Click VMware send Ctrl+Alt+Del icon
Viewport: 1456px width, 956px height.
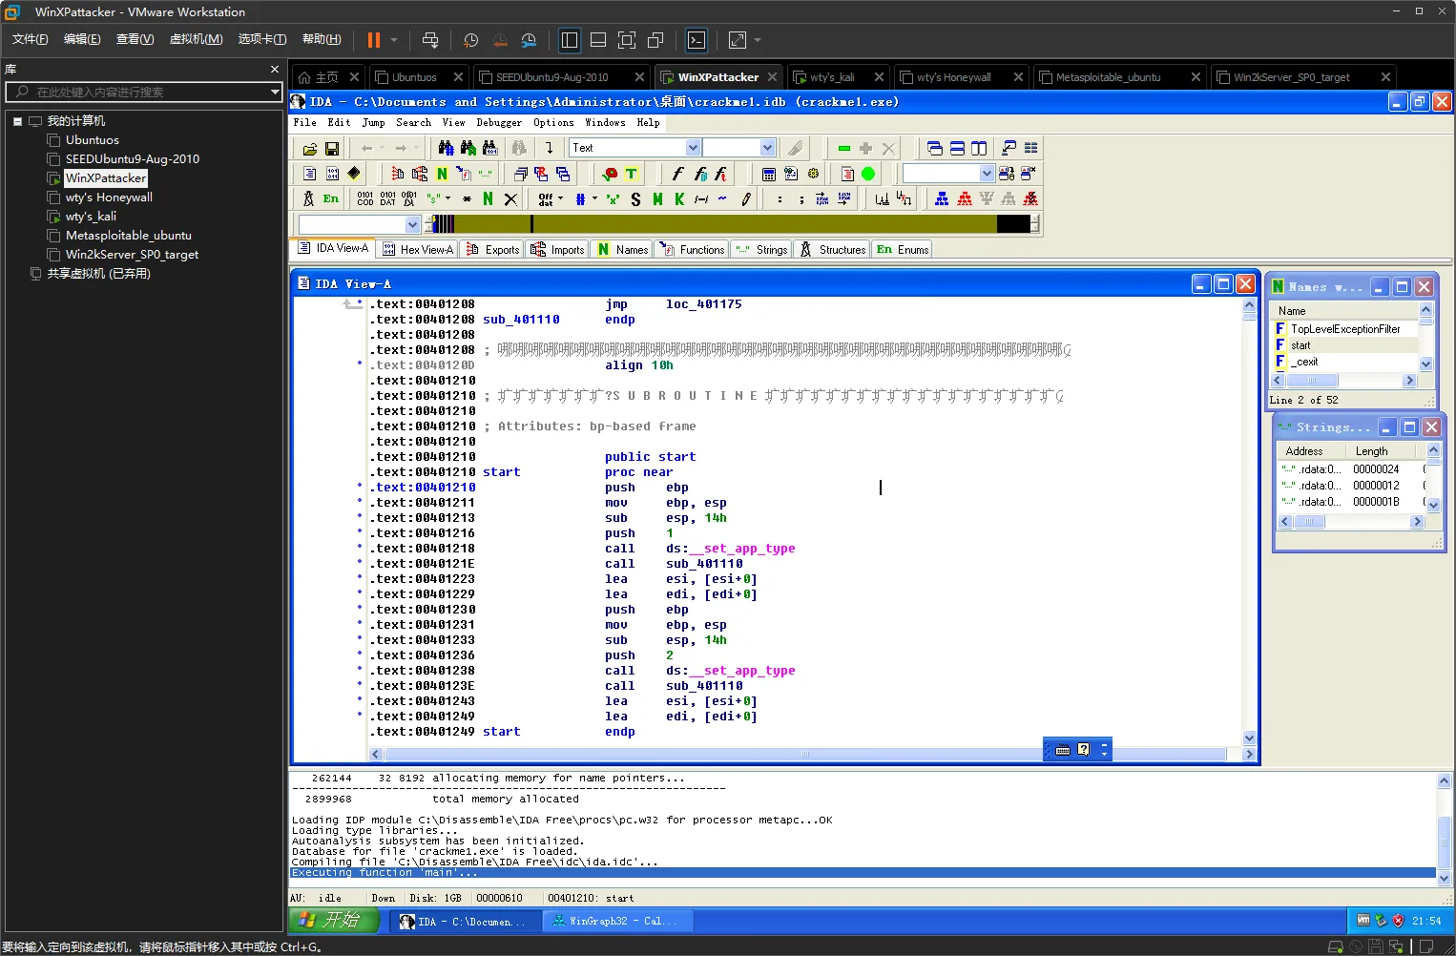pyautogui.click(x=430, y=40)
